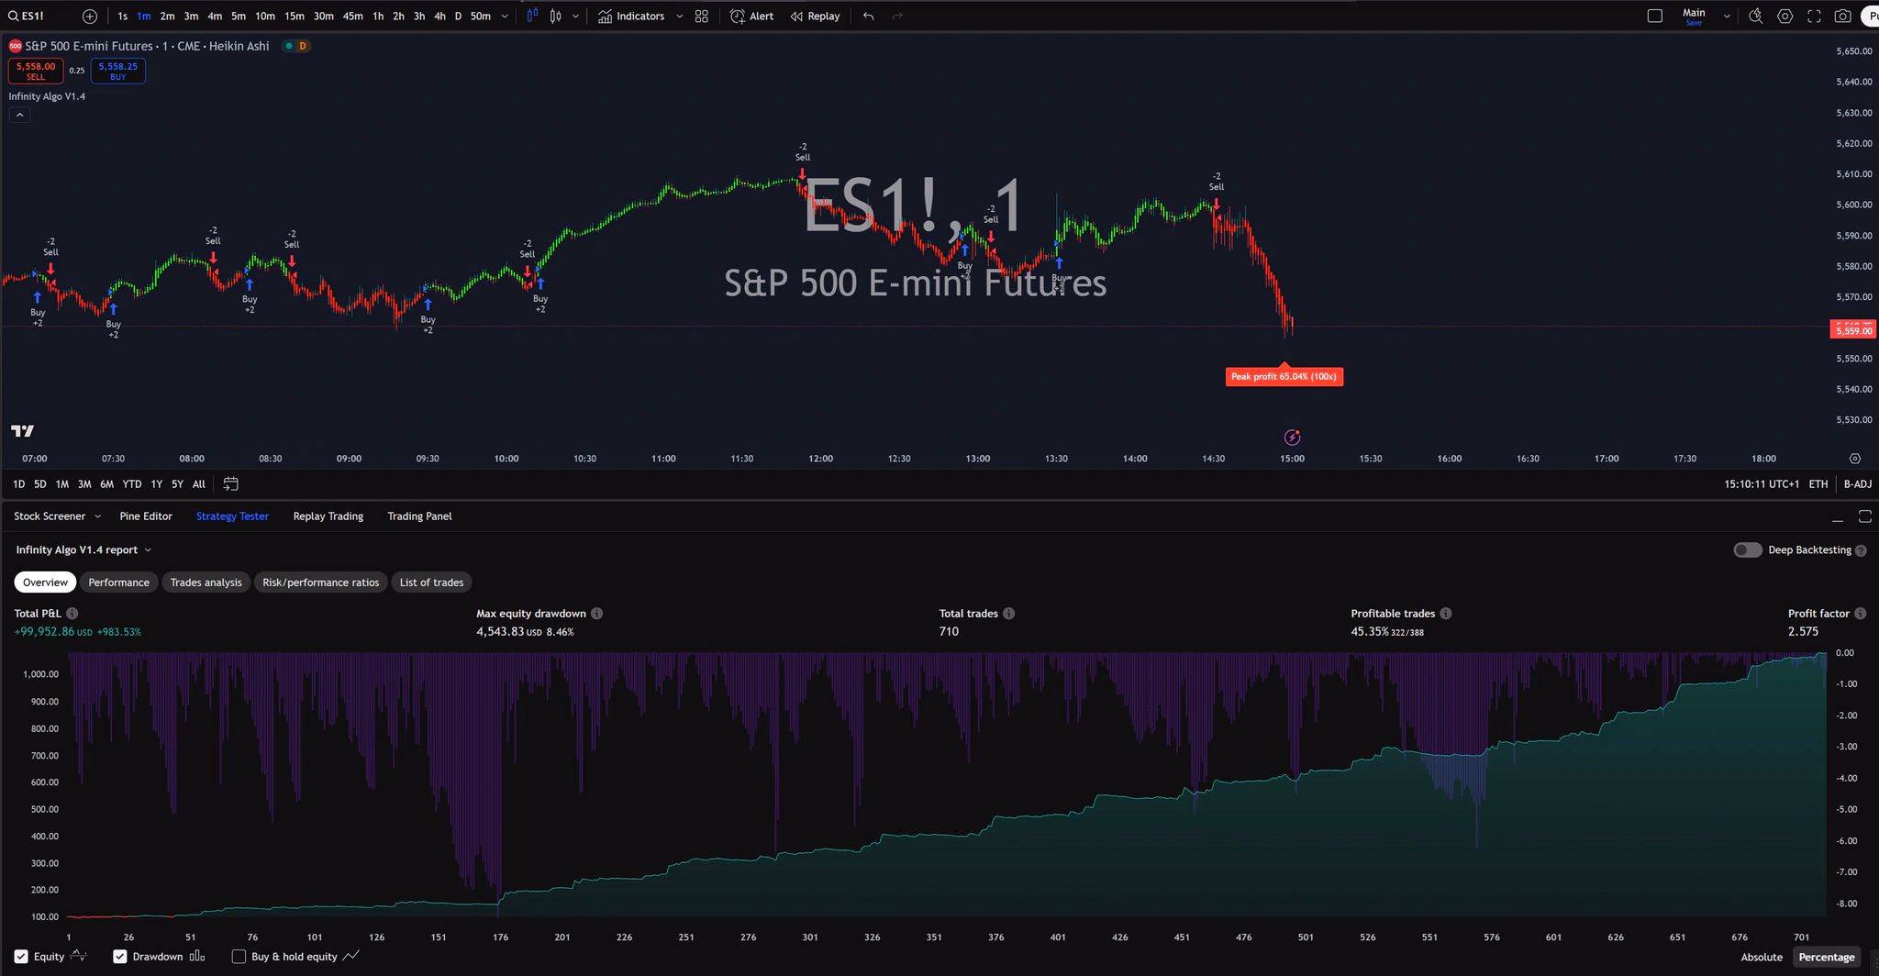Screen dimensions: 1879x976
Task: Enable the Buy & hold equity checkbox
Action: [x=239, y=956]
